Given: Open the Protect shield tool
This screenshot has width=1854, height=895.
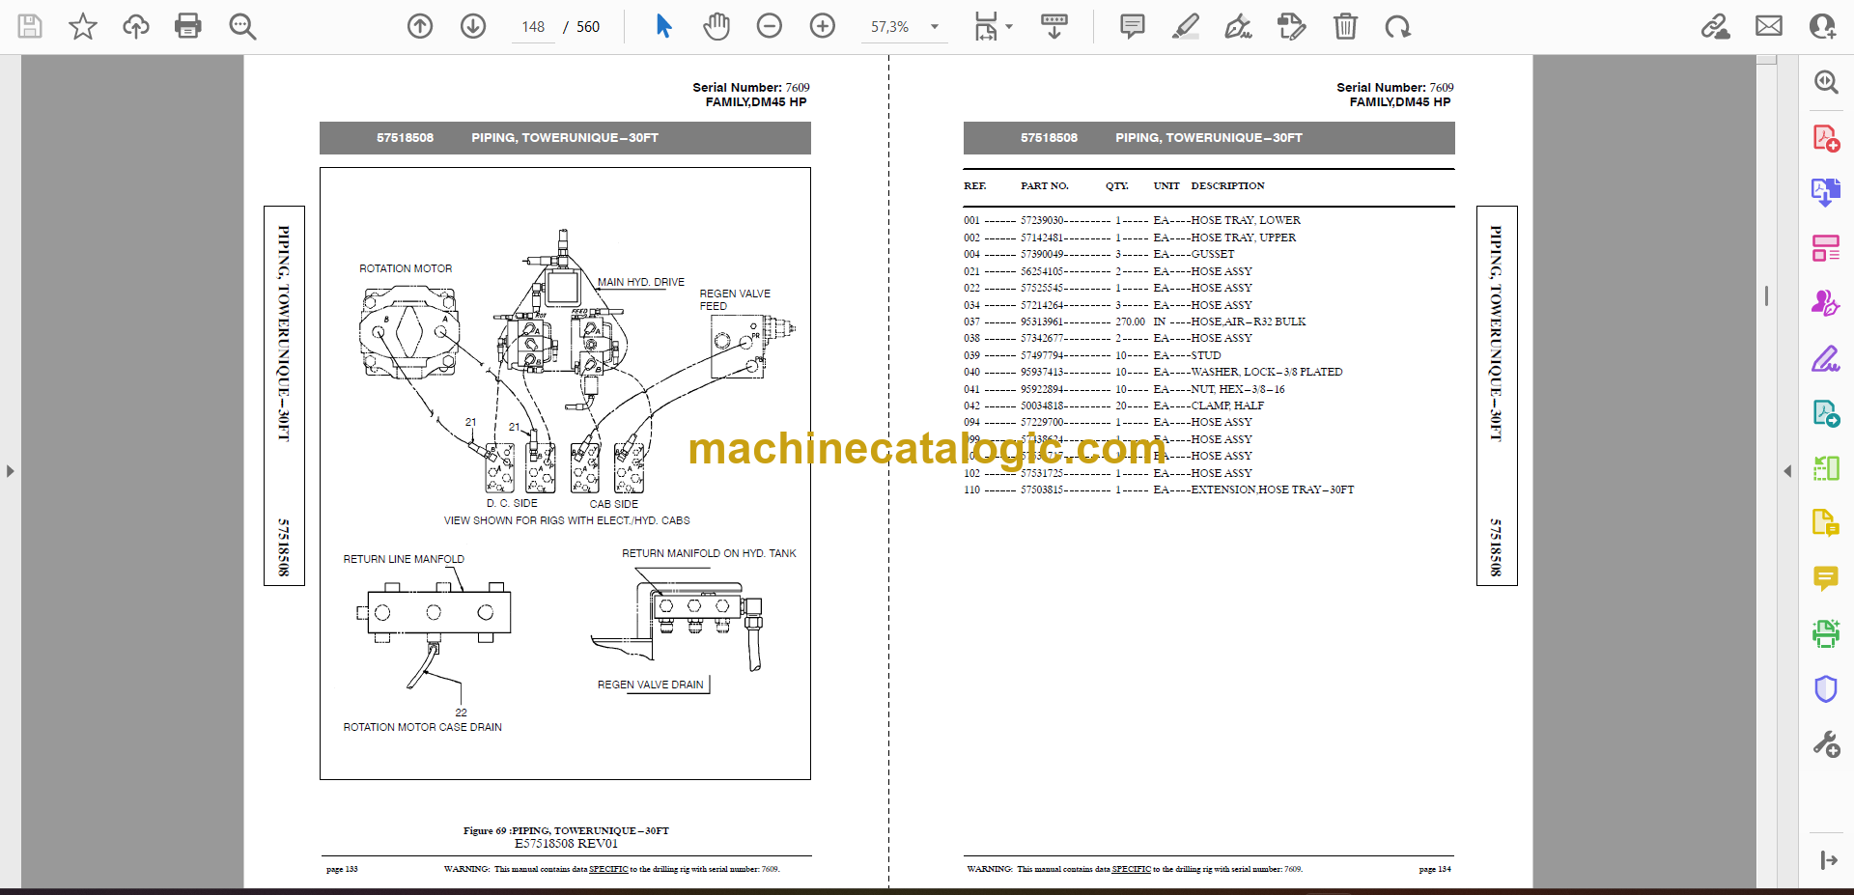Looking at the screenshot, I should click(1826, 688).
